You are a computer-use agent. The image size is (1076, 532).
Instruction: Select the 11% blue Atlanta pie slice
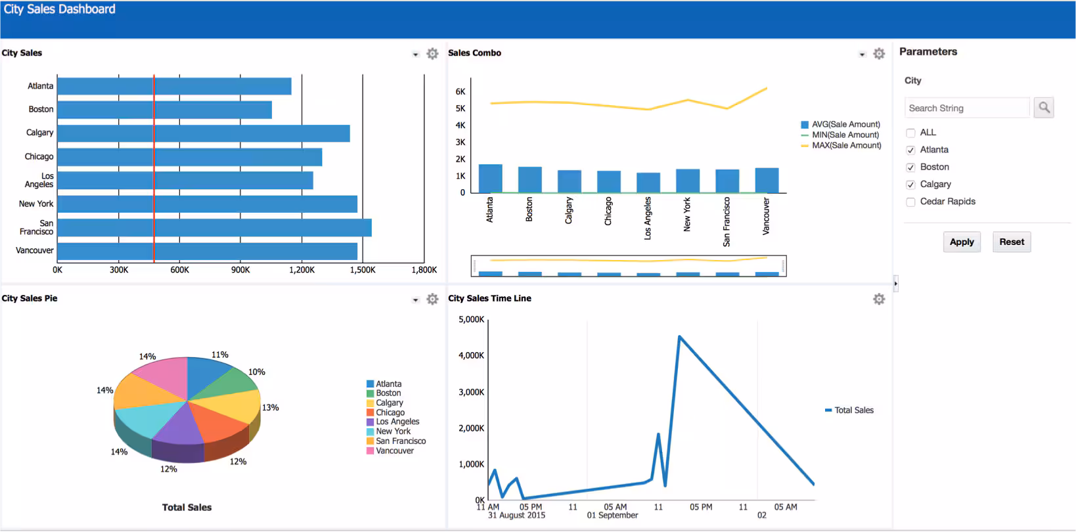tap(204, 376)
